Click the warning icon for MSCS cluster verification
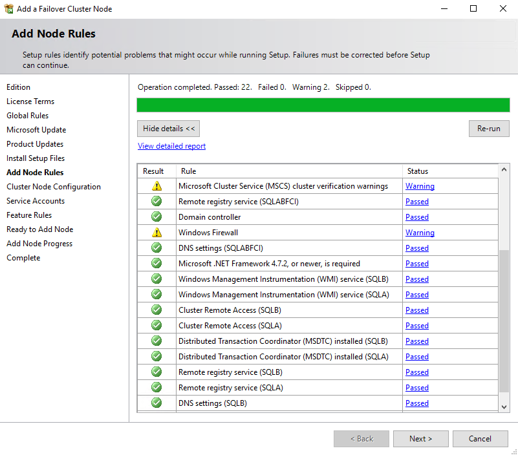 (156, 186)
